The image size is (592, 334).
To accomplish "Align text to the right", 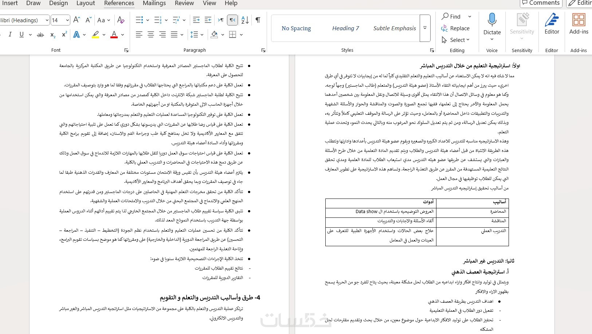I will pyautogui.click(x=162, y=35).
